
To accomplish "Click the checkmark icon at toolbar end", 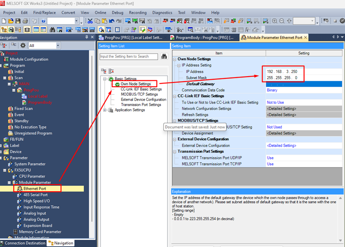I will (342, 21).
